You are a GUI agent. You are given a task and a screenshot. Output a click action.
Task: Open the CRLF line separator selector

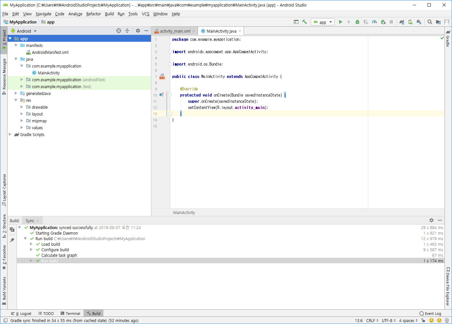click(372, 320)
